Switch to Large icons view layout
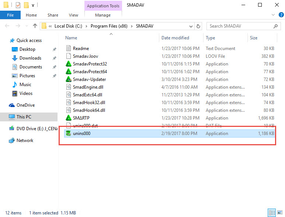This screenshot has width=285, height=217. pos(280,213)
